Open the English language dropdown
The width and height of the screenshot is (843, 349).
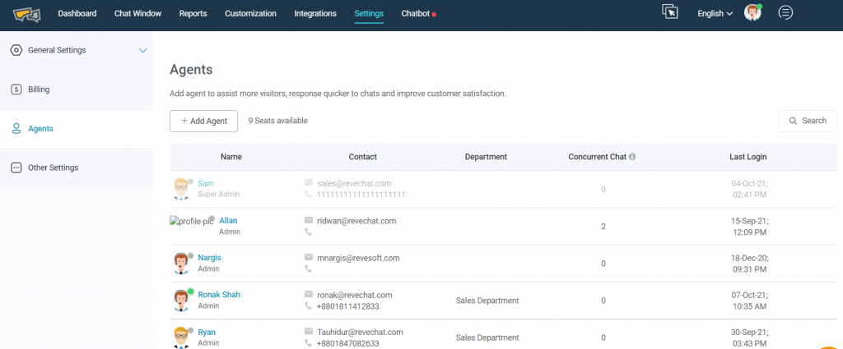pos(715,13)
